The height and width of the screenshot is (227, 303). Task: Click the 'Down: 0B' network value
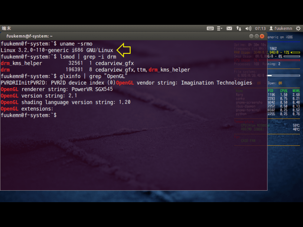[x=275, y=83]
